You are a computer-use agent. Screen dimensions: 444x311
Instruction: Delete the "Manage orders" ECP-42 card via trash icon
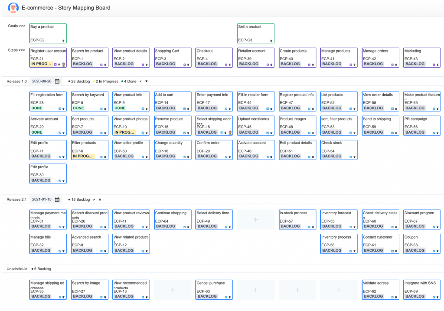(x=396, y=64)
